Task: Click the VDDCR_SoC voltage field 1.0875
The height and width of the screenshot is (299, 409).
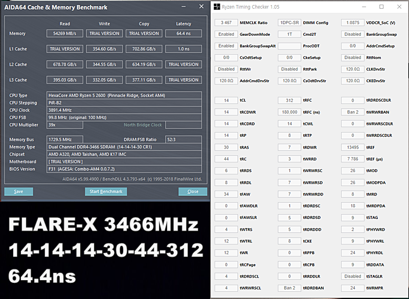Action: pyautogui.click(x=353, y=22)
